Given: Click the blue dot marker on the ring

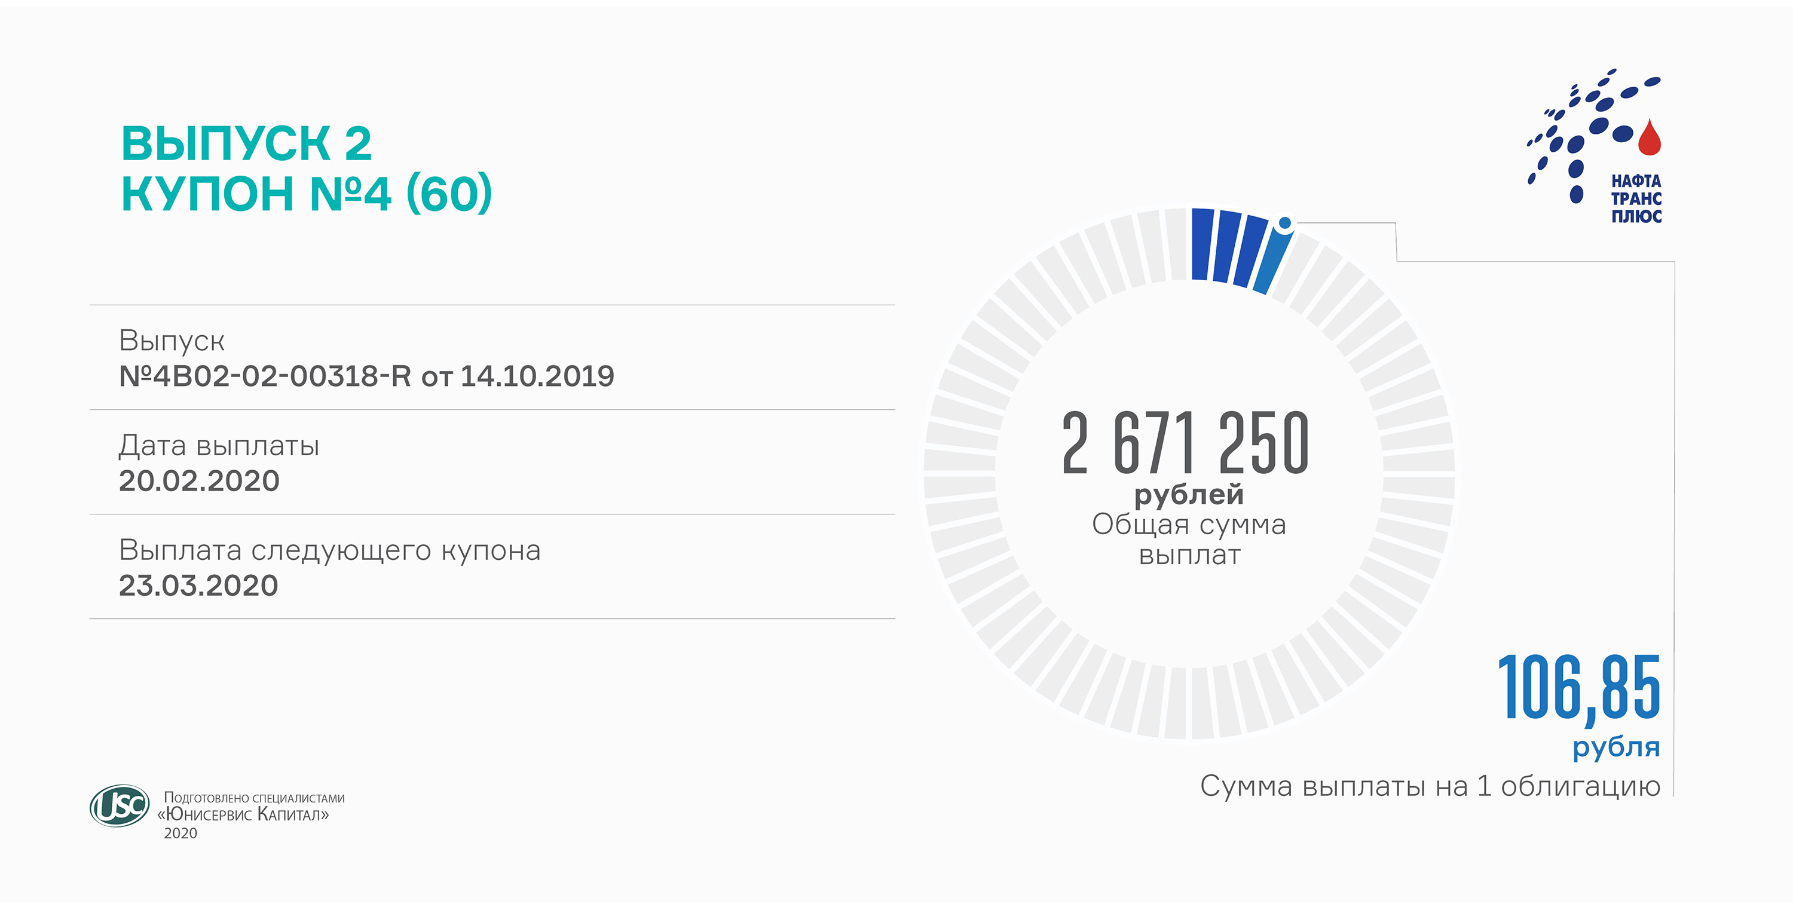Looking at the screenshot, I should point(1285,223).
